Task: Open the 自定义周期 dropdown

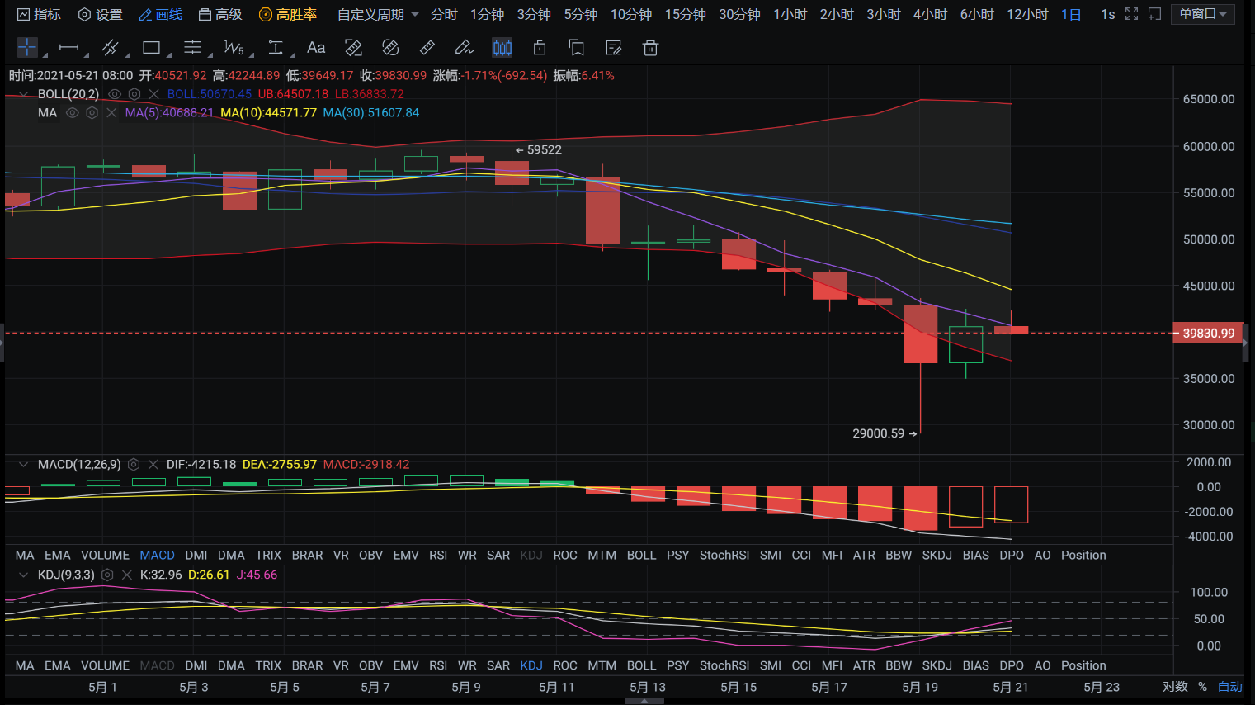Action: coord(378,14)
